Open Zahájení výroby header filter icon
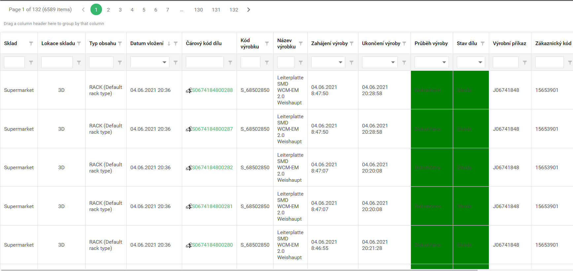Screen dimensions: 573x271 352,43
